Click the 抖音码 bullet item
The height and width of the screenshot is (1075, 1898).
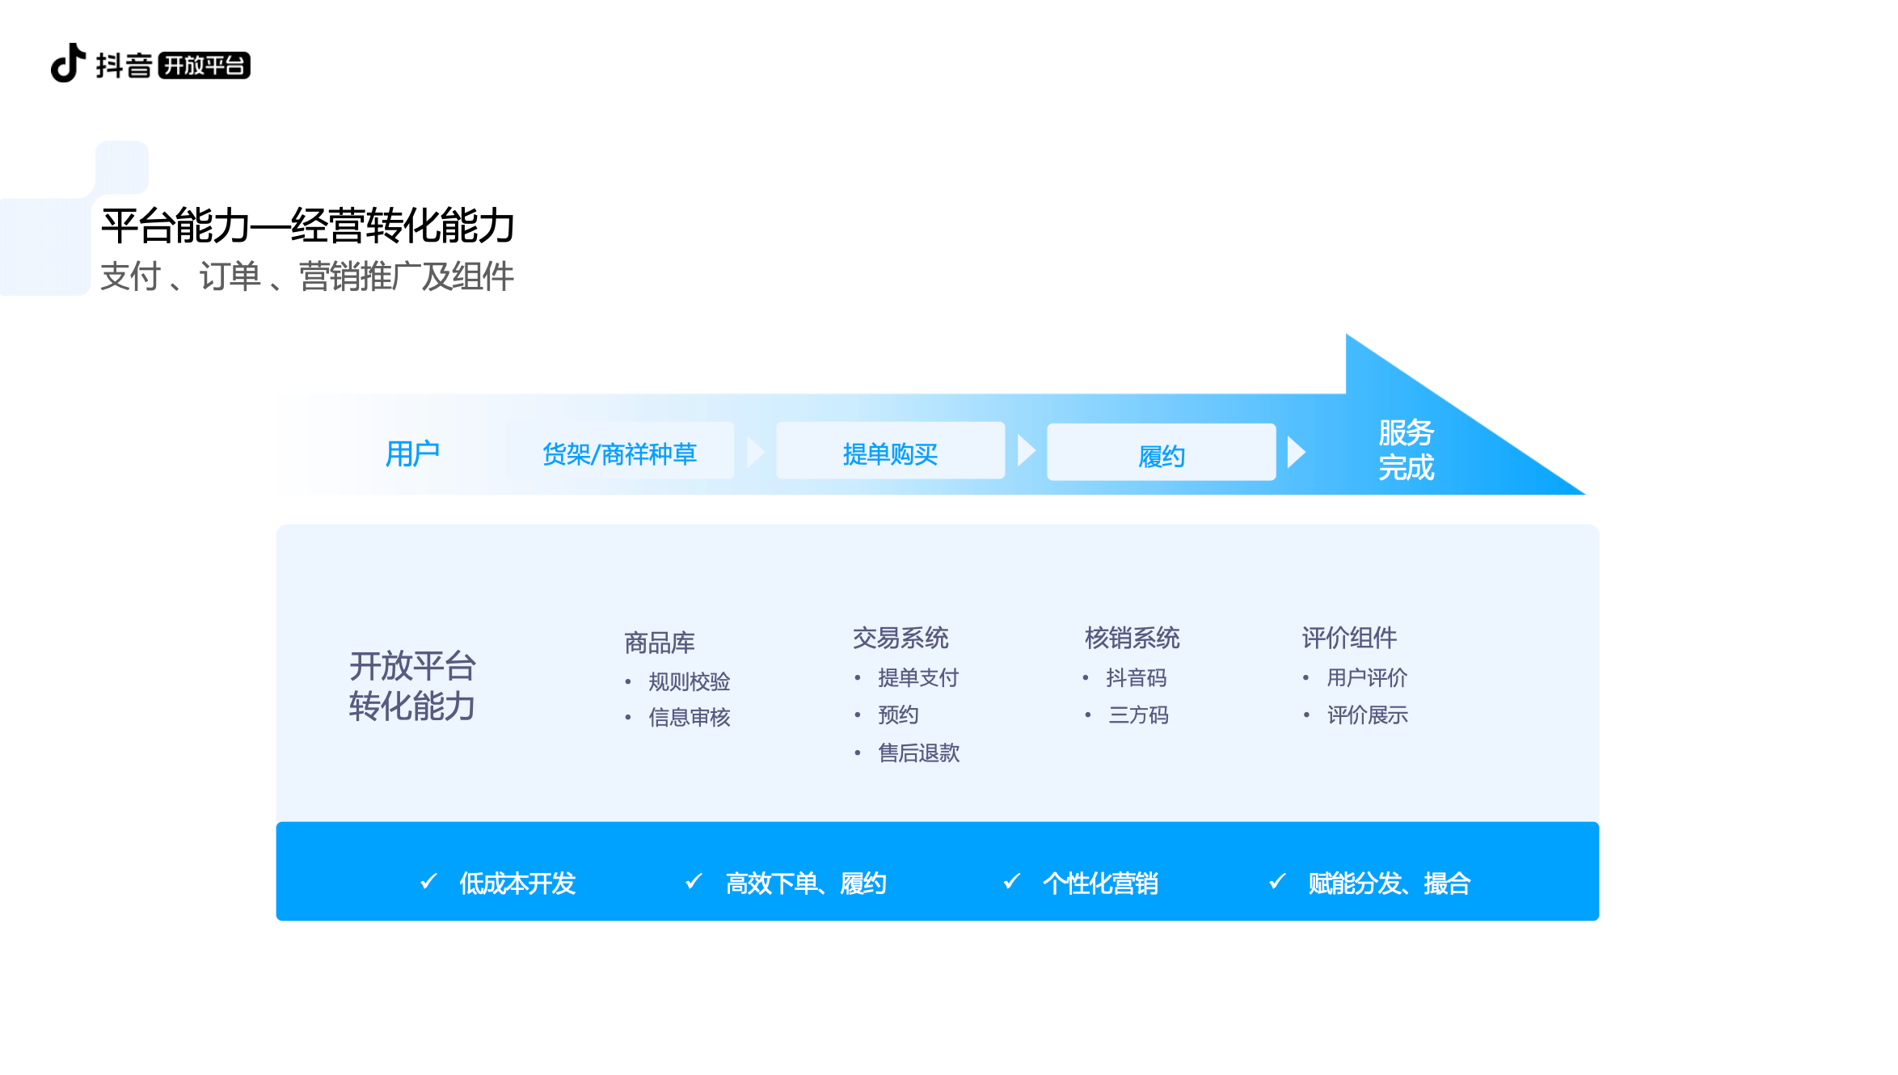click(x=1136, y=677)
